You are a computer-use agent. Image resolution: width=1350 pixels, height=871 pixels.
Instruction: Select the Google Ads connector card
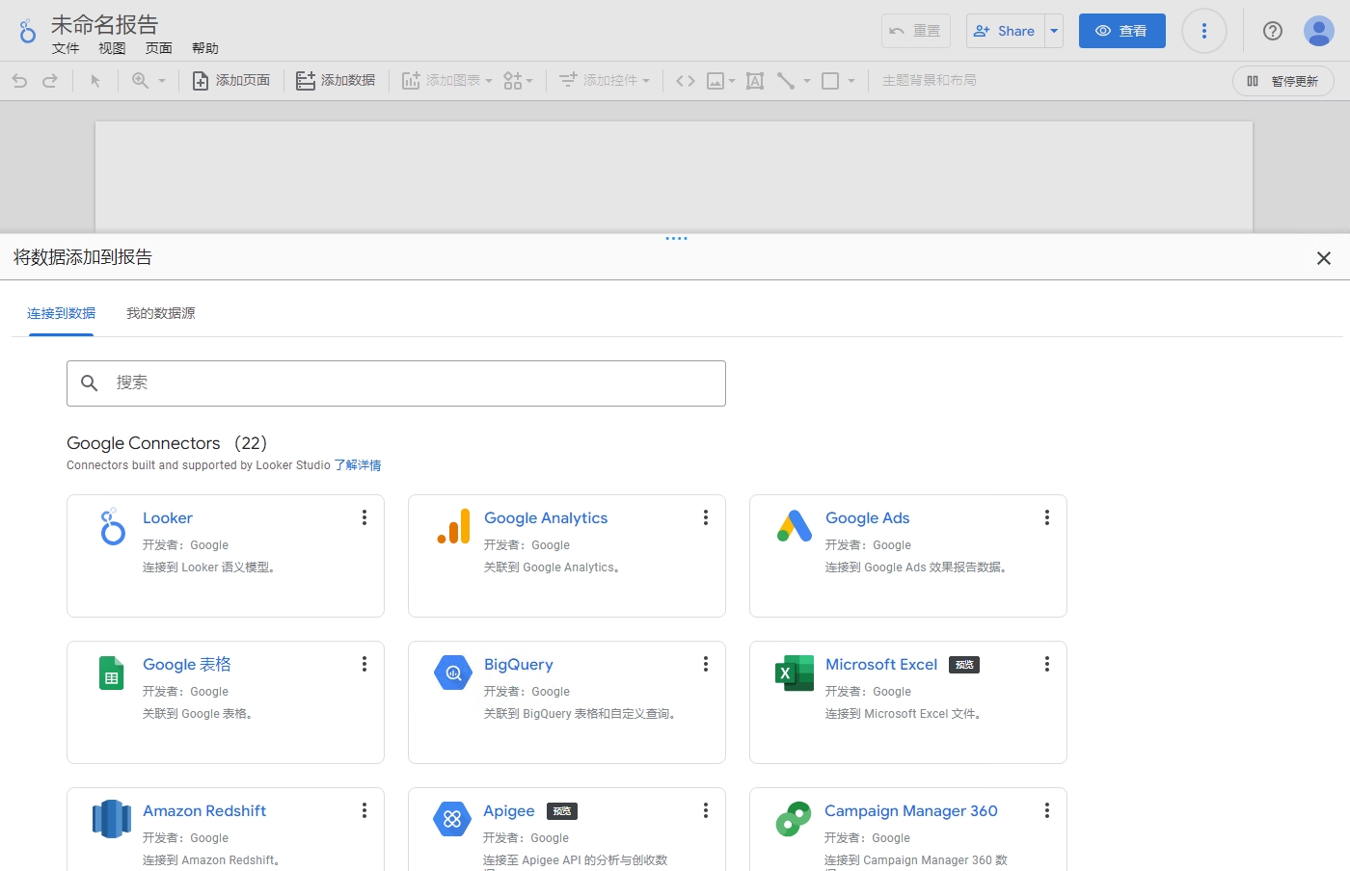pyautogui.click(x=908, y=556)
